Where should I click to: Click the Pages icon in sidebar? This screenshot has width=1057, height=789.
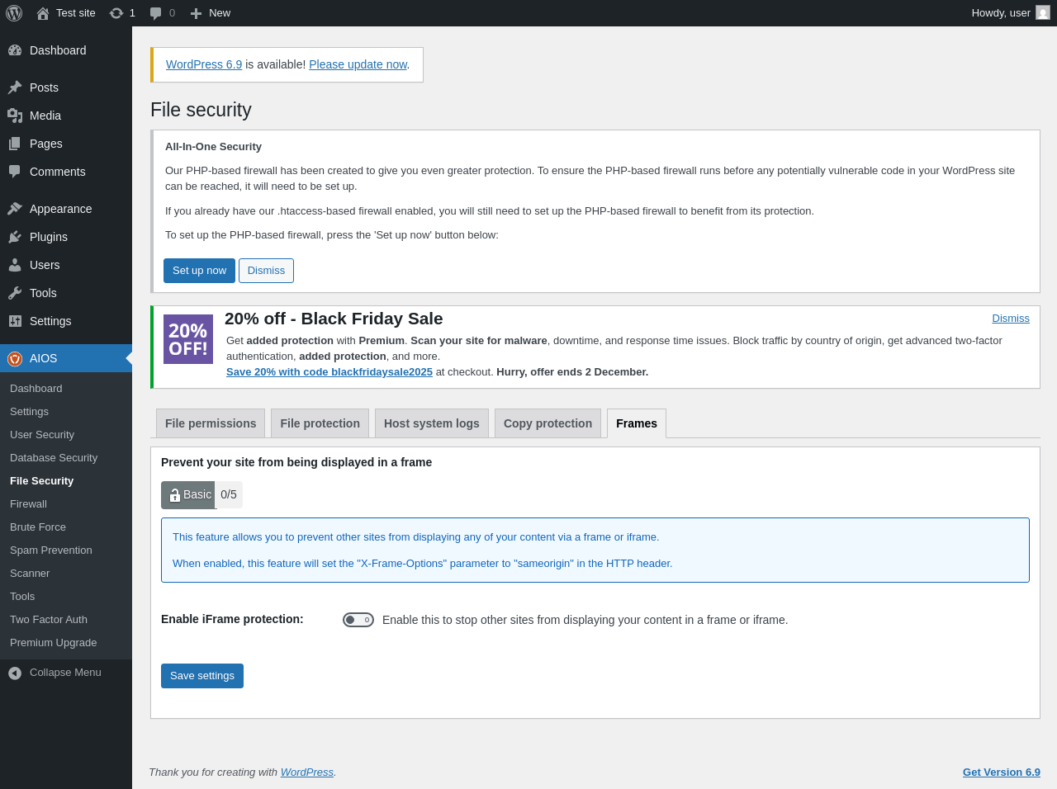coord(15,144)
